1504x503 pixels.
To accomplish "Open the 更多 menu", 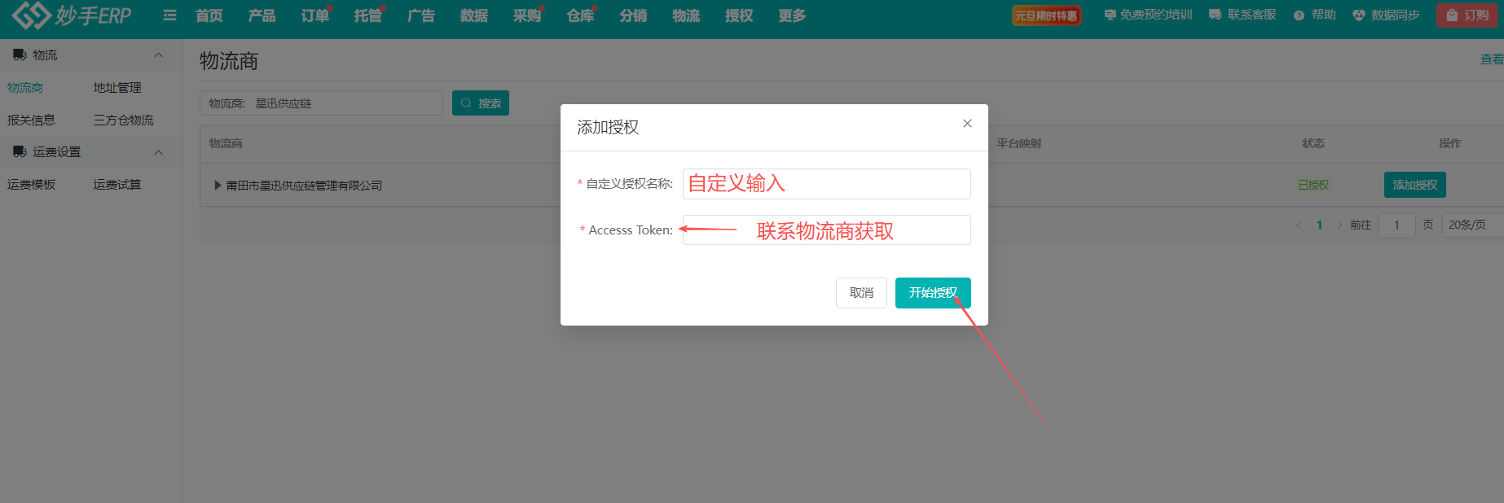I will 792,15.
